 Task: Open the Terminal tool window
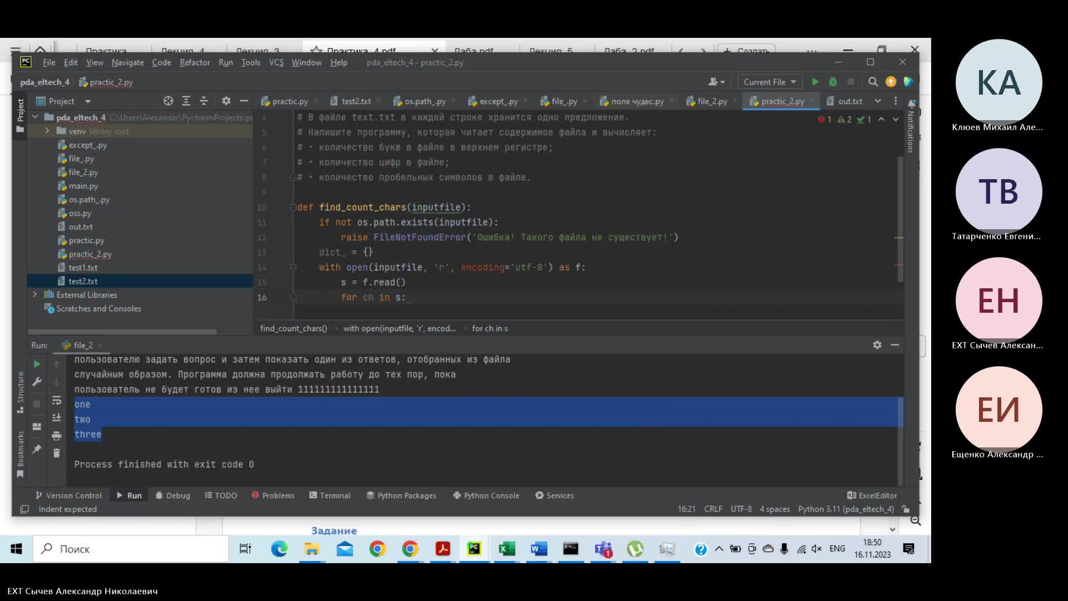click(330, 495)
